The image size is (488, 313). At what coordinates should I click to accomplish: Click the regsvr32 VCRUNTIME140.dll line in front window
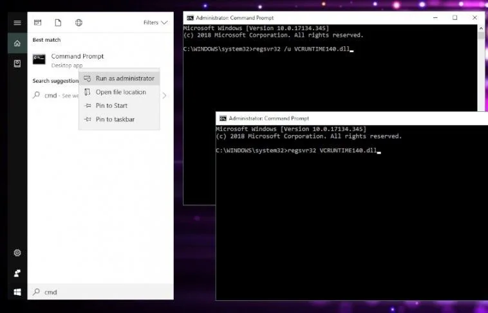point(298,150)
